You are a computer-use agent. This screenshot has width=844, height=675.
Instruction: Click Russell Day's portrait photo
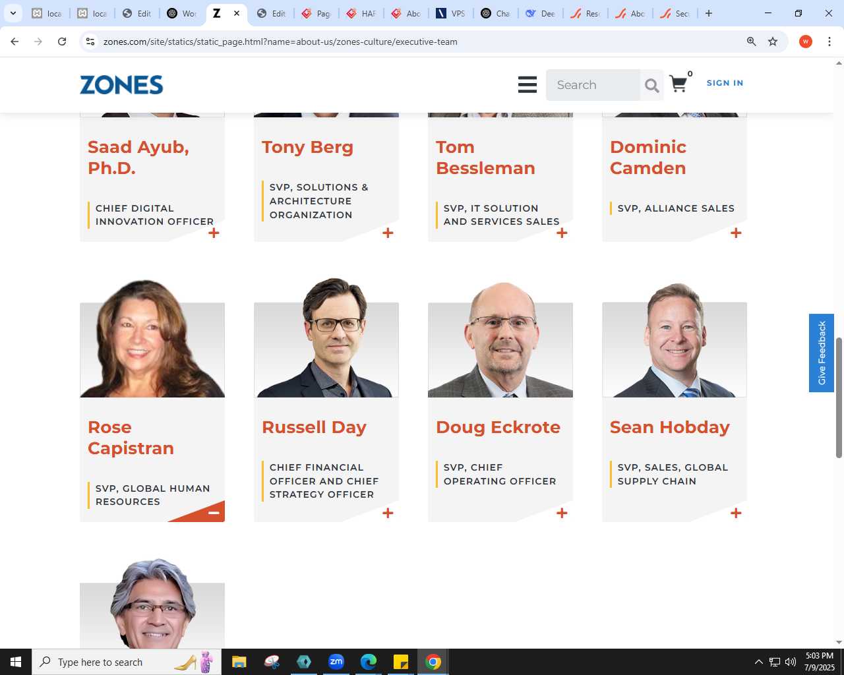click(326, 338)
